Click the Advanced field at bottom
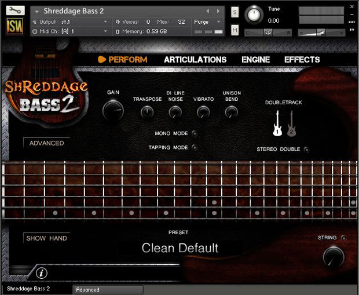359x295 pixels. tap(108, 290)
